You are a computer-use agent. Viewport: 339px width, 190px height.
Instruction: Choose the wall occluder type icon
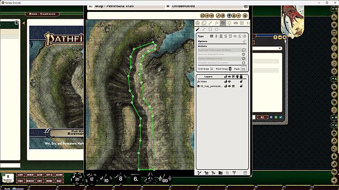[211, 36]
